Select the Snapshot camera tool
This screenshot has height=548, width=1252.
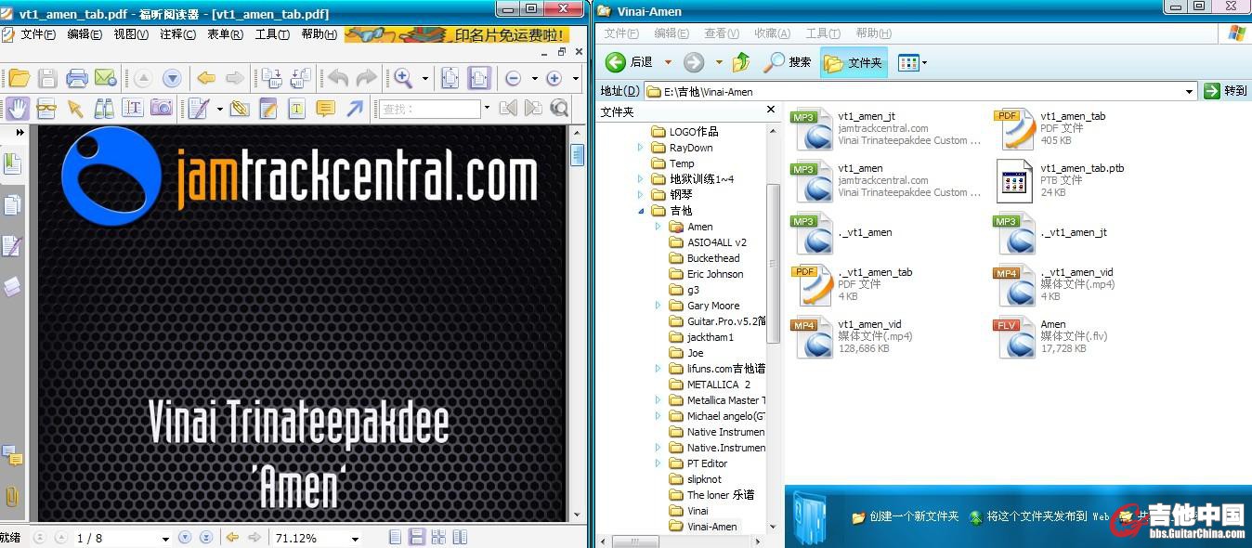pyautogui.click(x=162, y=109)
